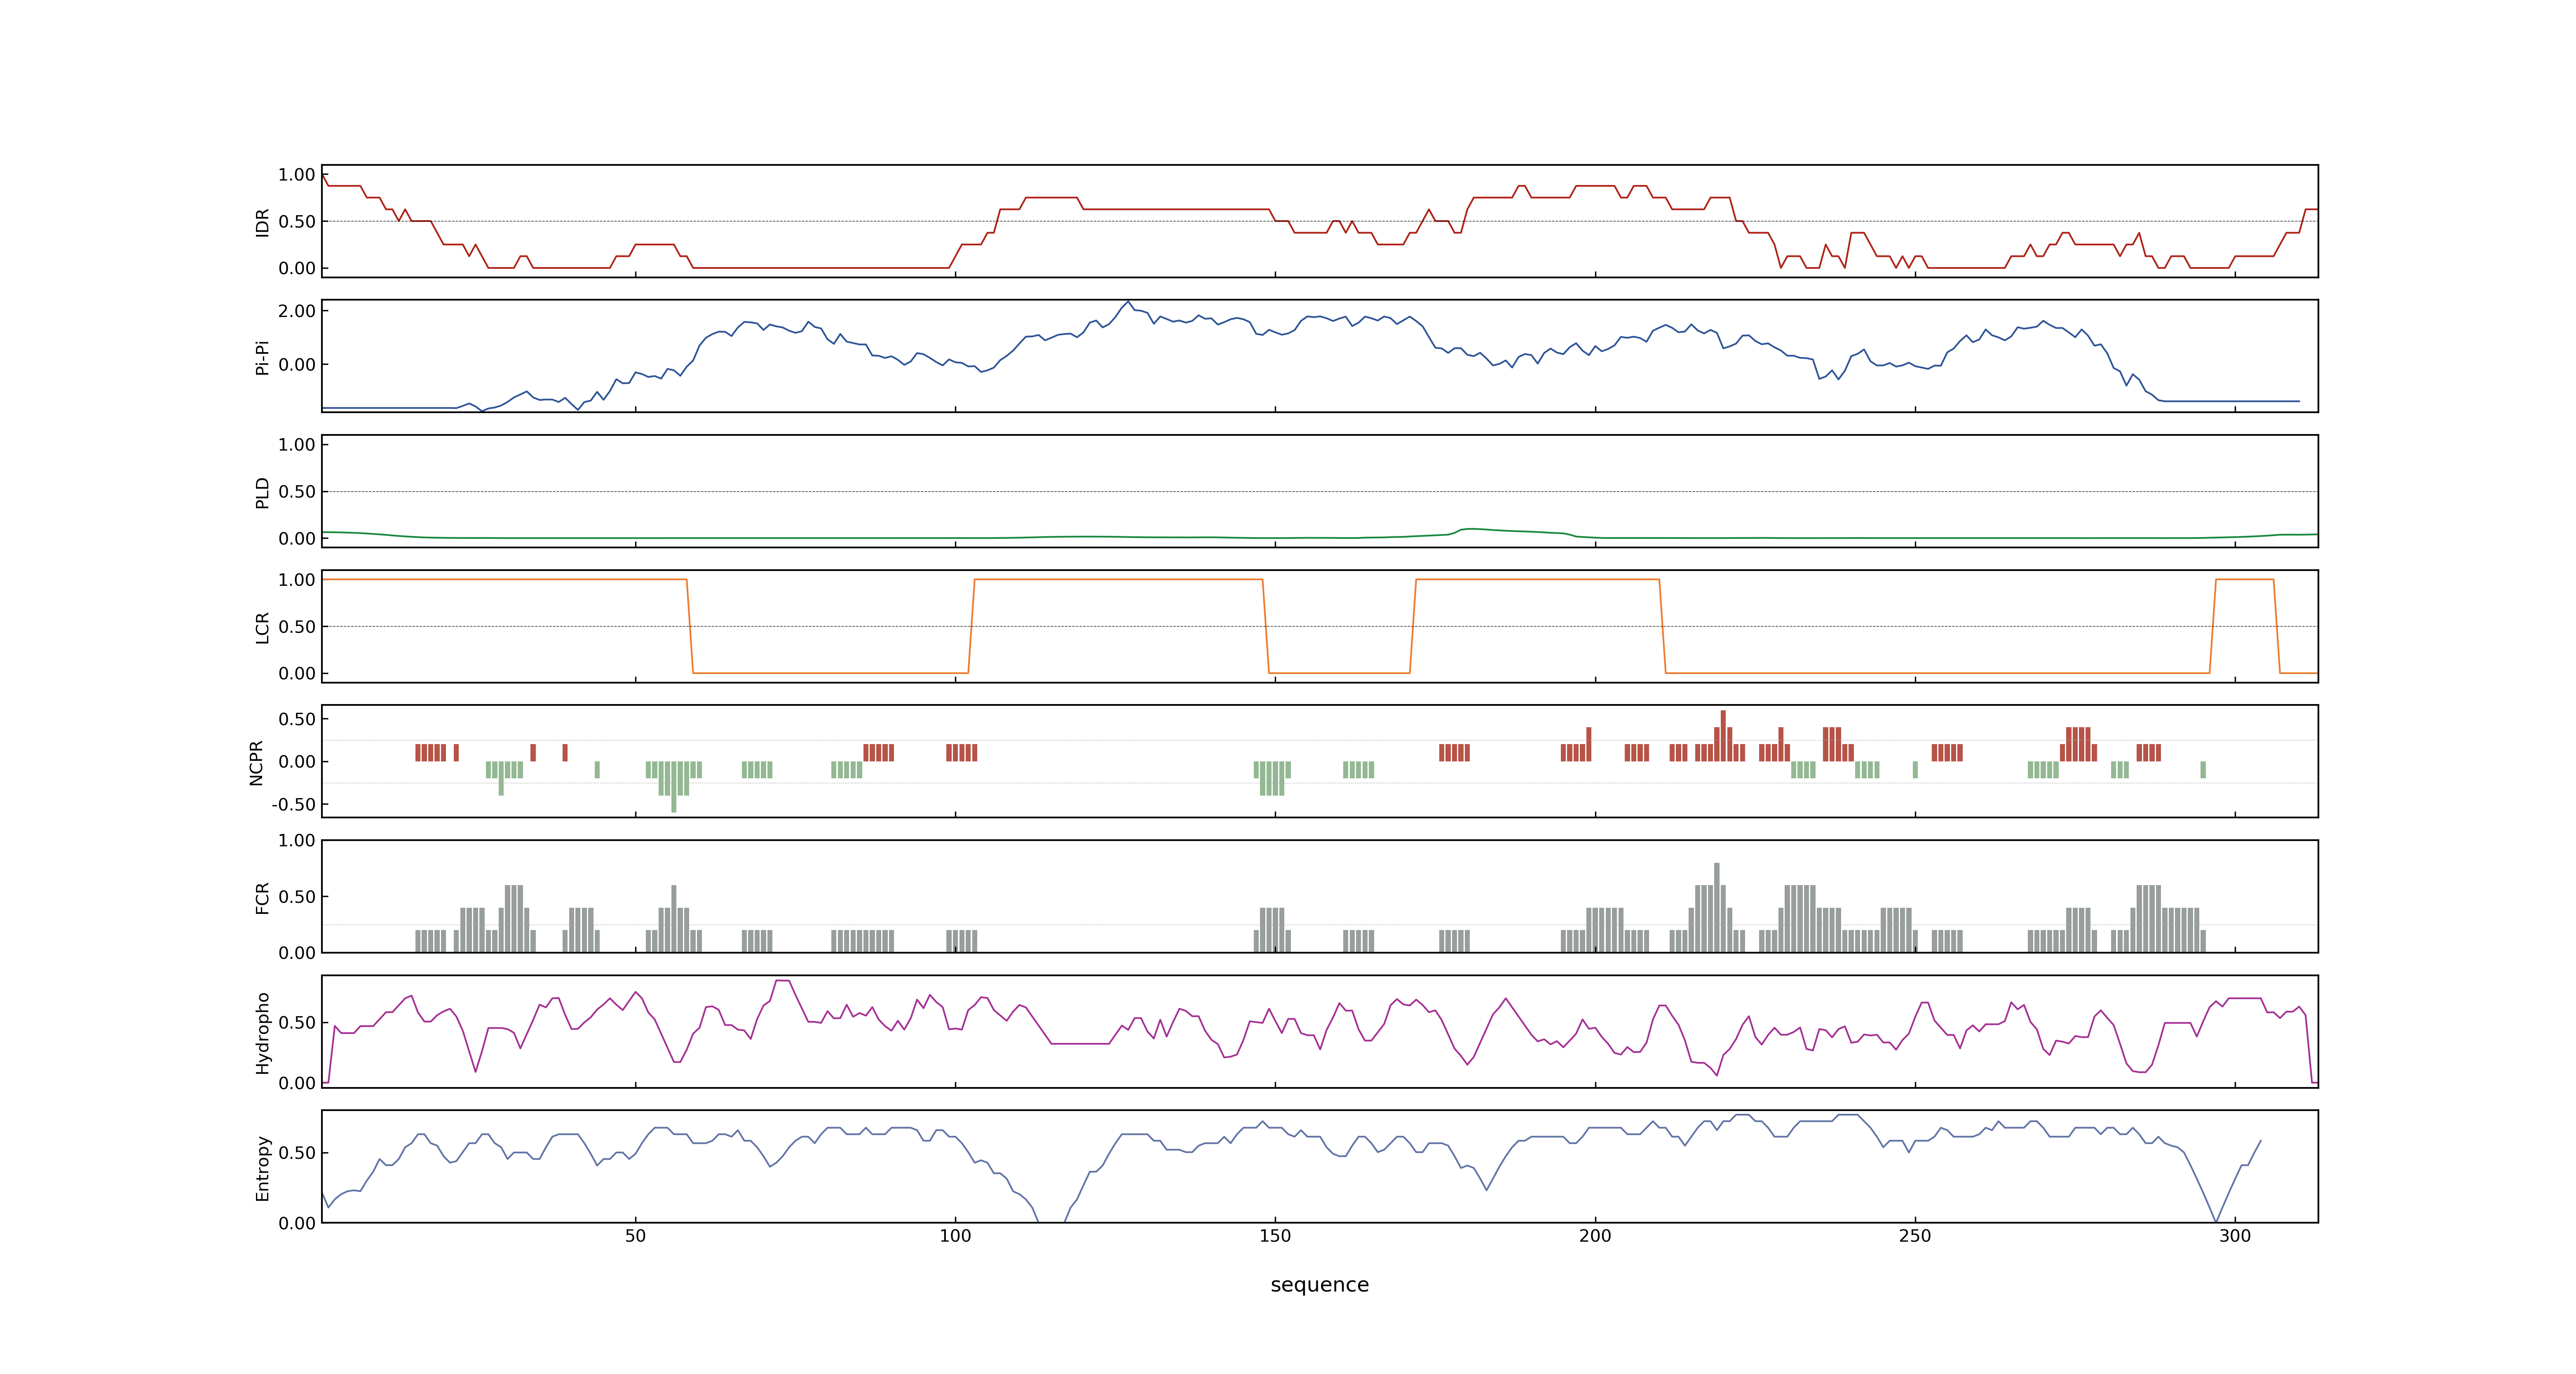Click the PLD y-axis label

(262, 492)
